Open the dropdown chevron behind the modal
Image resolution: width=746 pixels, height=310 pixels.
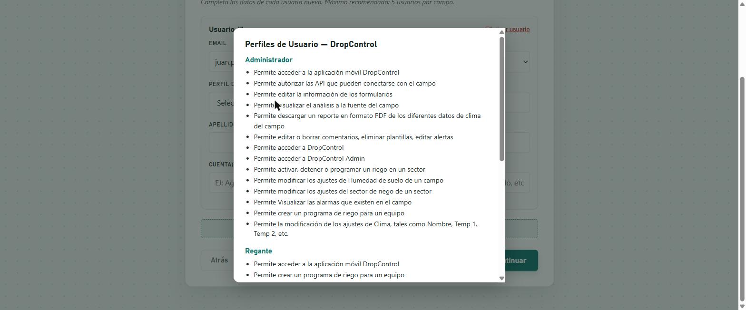coord(525,62)
